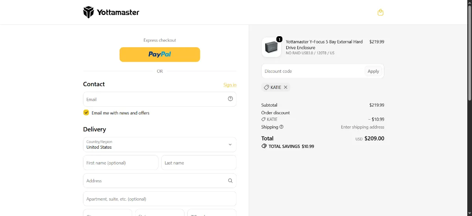472x216 pixels.
Task: Pay with PayPal express checkout
Action: click(160, 55)
